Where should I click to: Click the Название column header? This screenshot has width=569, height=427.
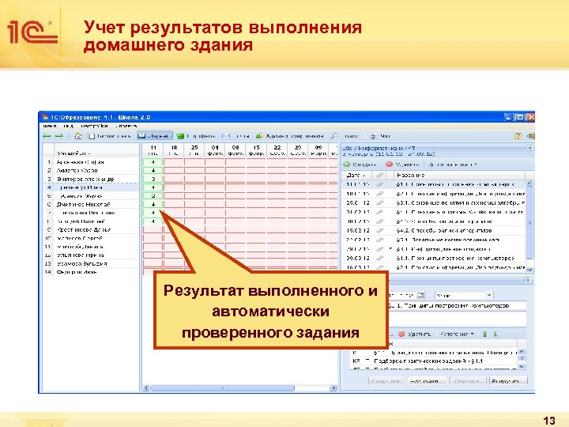click(460, 175)
